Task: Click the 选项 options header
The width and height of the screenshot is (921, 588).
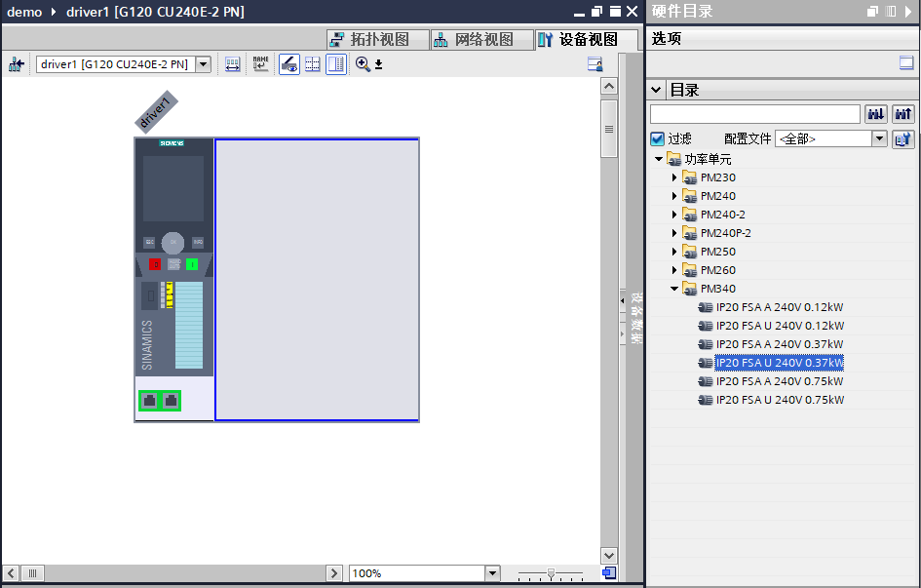Action: point(667,39)
